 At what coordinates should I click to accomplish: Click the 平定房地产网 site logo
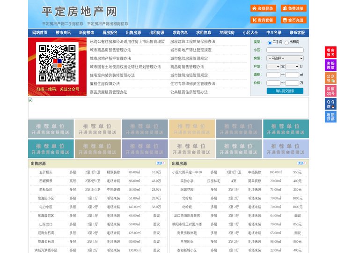[79, 12]
